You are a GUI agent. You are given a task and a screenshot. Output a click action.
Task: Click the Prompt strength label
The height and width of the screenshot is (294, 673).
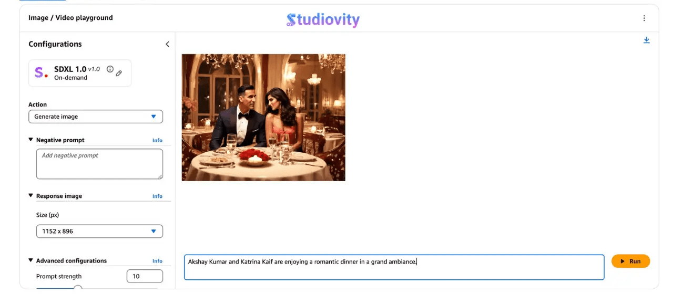point(59,276)
